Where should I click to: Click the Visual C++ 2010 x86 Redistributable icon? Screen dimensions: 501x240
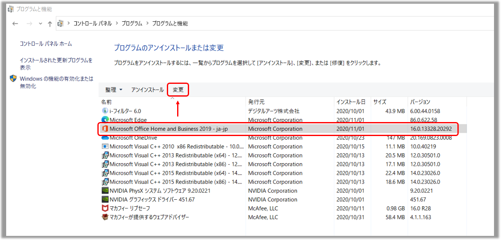tap(105, 147)
